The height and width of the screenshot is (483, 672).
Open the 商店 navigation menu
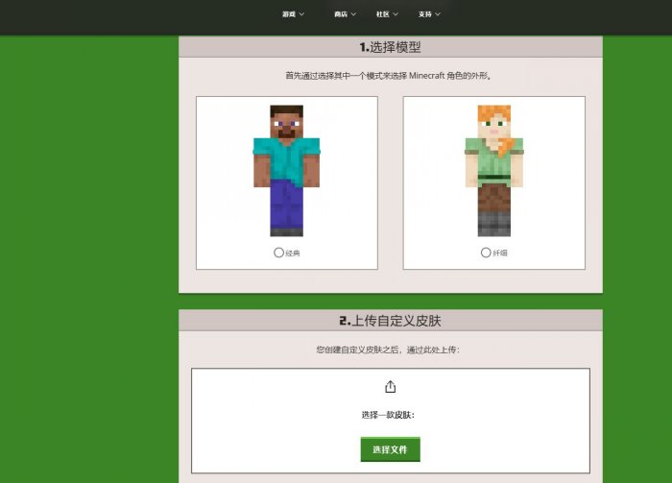pos(341,14)
